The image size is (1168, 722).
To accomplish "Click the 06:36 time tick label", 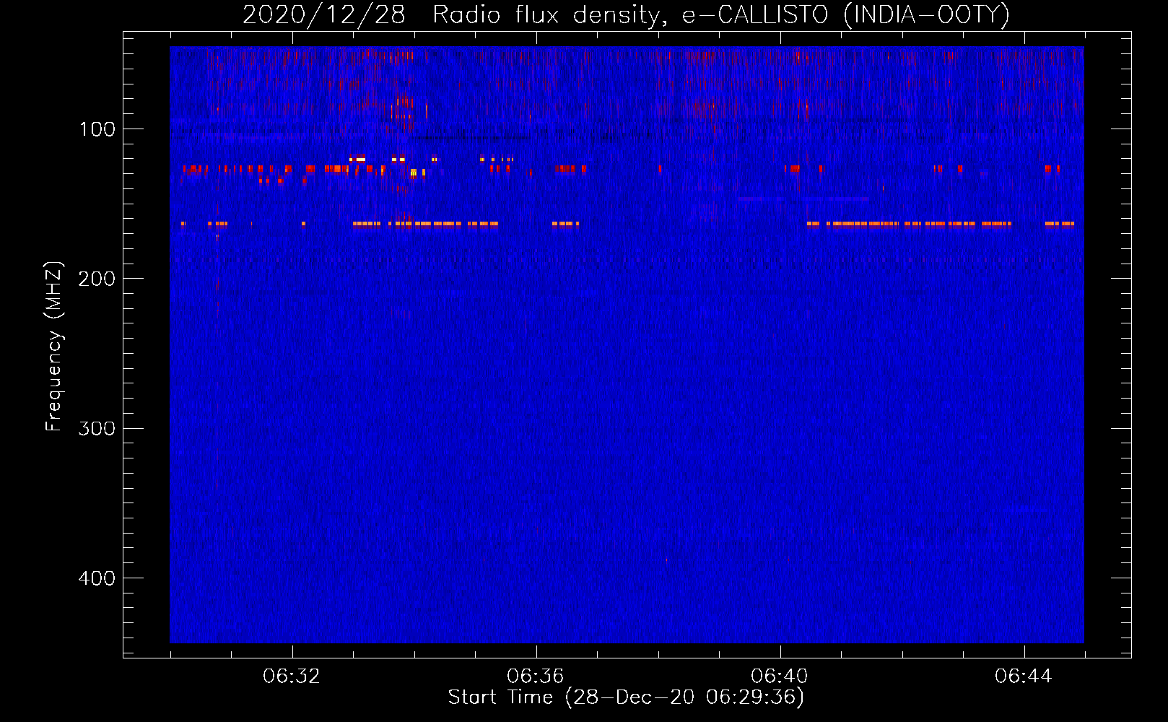I will click(x=536, y=677).
